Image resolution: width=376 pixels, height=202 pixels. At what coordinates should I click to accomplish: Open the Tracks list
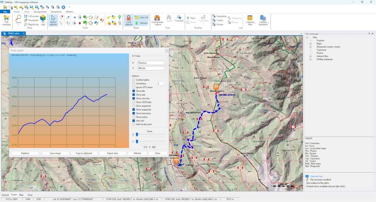(x=218, y=20)
